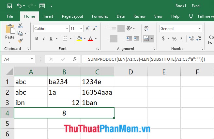Toggle Merge & Center

pos(146,39)
